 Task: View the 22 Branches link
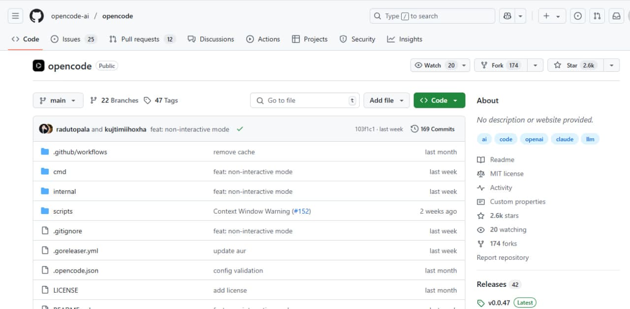114,100
